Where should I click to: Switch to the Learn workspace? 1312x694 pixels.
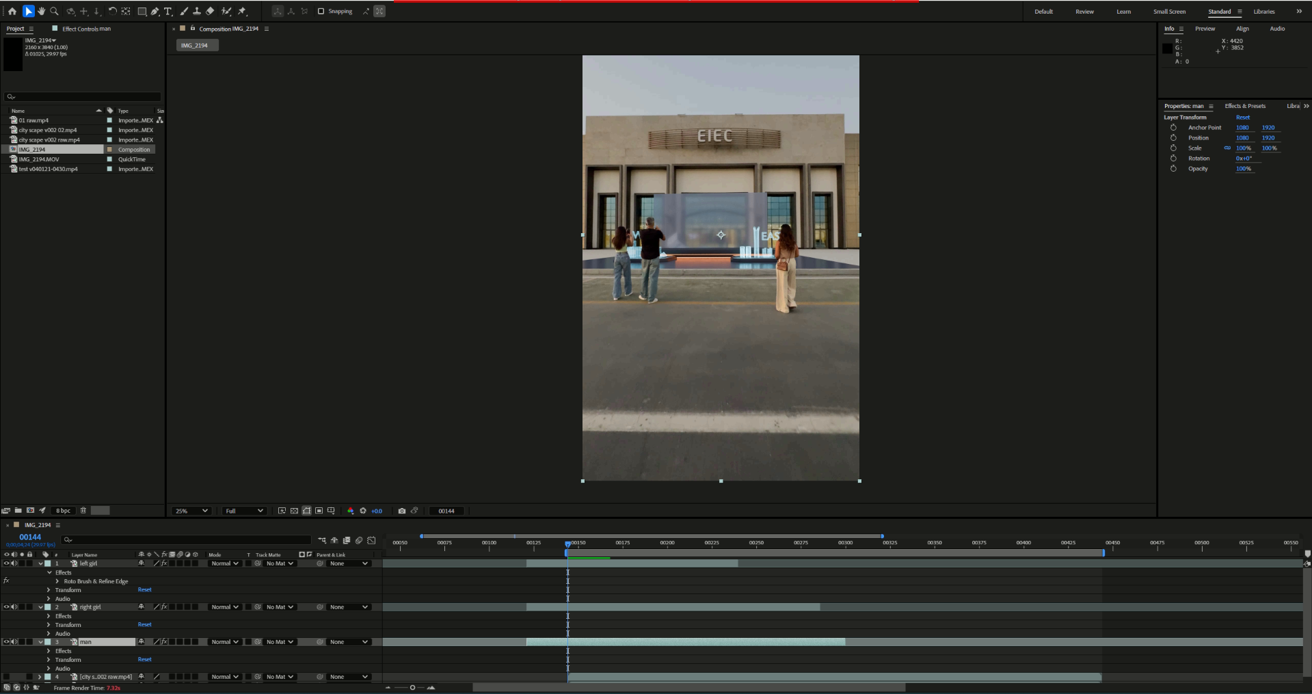coord(1123,12)
